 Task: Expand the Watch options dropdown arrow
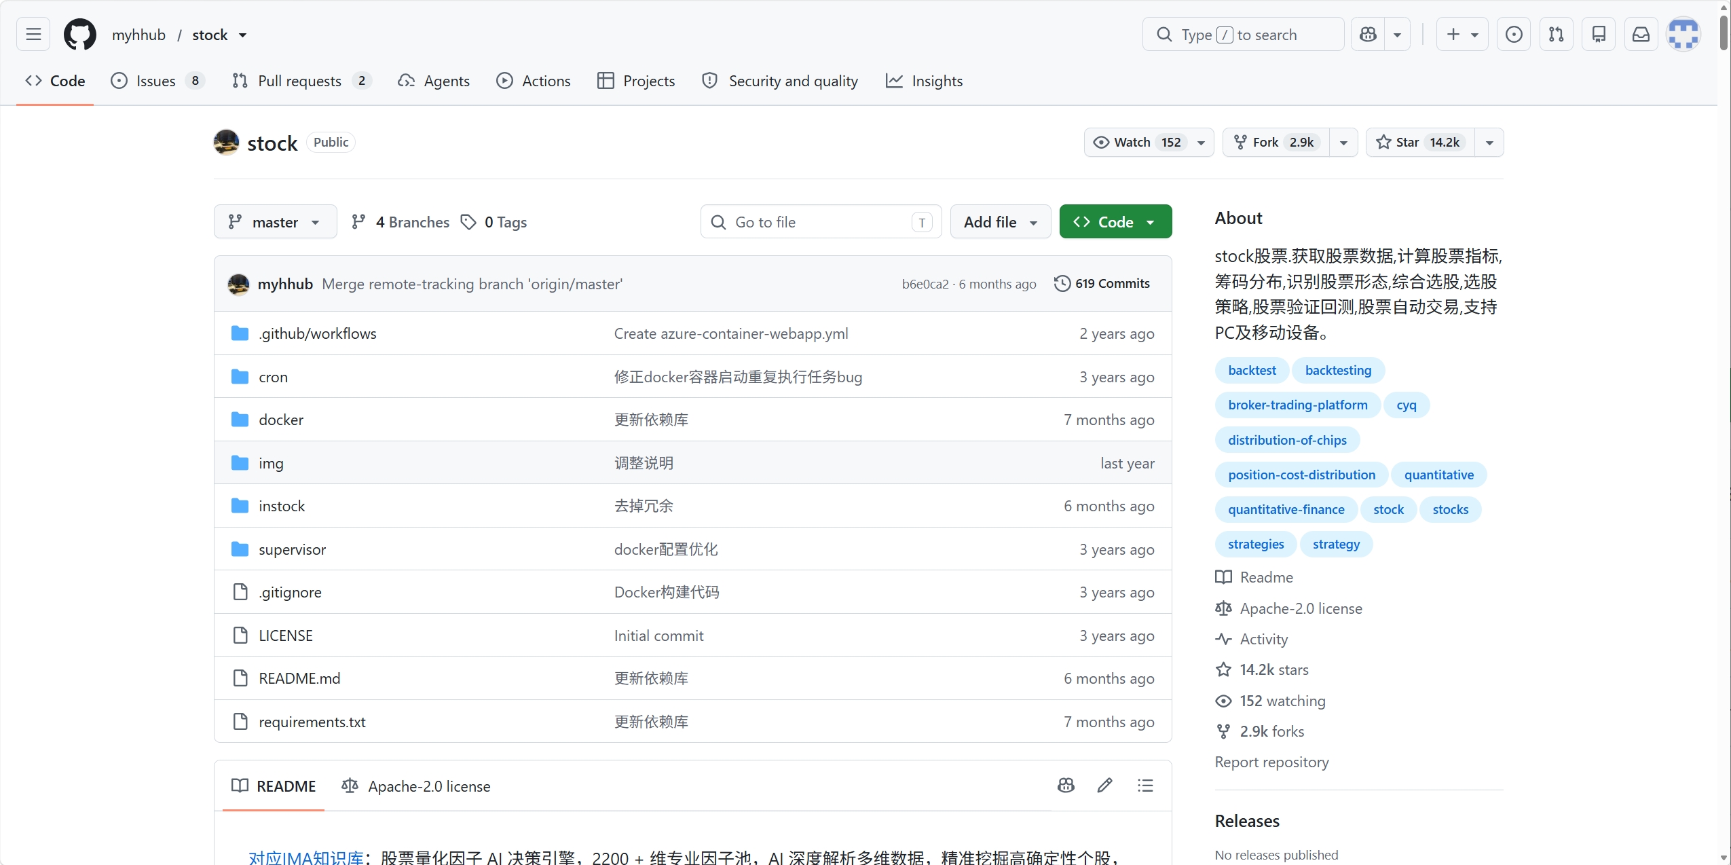pos(1202,143)
